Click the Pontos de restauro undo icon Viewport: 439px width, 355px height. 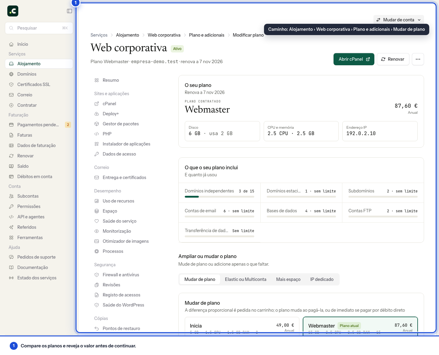(97, 328)
